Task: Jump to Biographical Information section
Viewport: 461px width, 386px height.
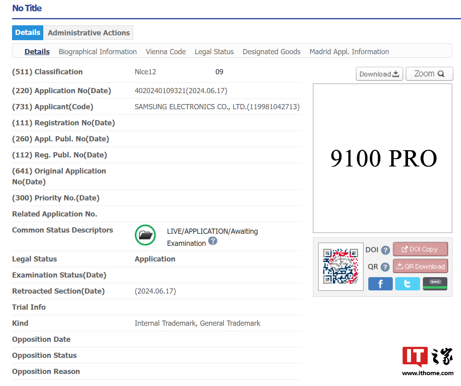Action: (97, 52)
